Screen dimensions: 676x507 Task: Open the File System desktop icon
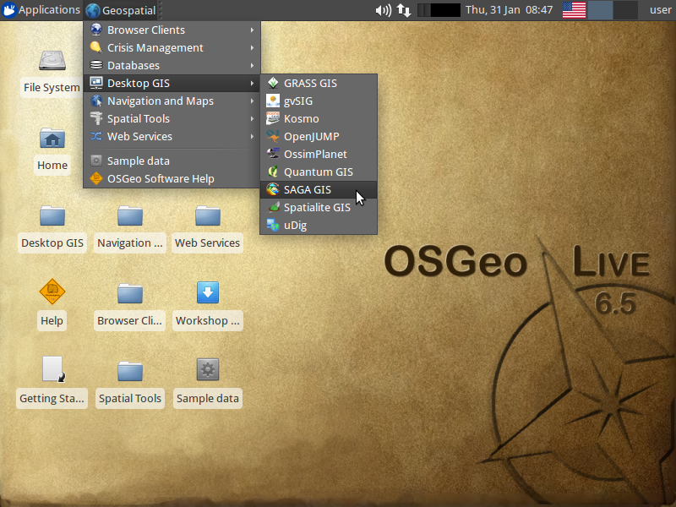click(x=52, y=61)
